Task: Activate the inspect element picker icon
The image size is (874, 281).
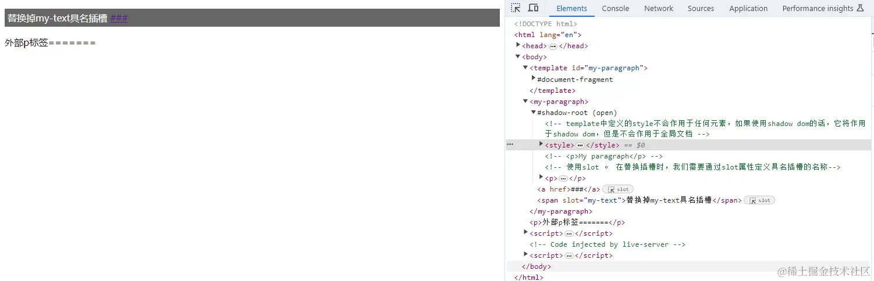Action: coord(516,8)
